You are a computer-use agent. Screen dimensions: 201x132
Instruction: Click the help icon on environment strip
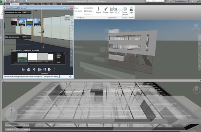(64, 53)
